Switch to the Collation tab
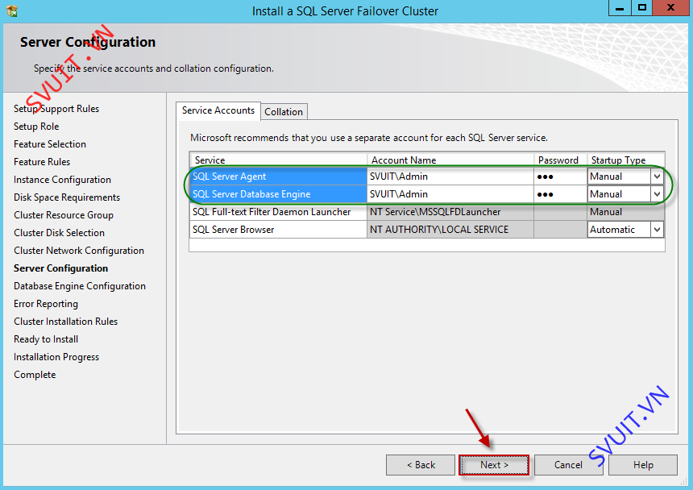The height and width of the screenshot is (490, 693). [x=284, y=112]
